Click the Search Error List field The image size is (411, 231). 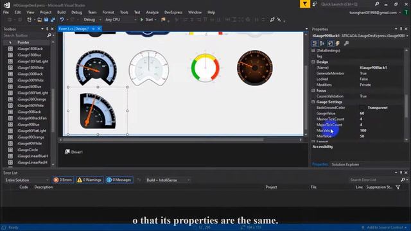(x=374, y=180)
